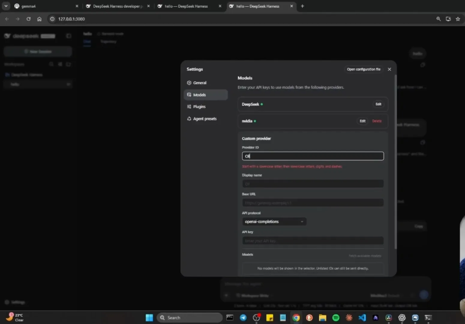Click the API key input field
The width and height of the screenshot is (465, 324).
[x=313, y=241]
